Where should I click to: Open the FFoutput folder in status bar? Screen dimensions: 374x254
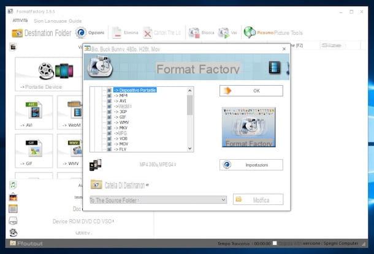[x=26, y=243]
